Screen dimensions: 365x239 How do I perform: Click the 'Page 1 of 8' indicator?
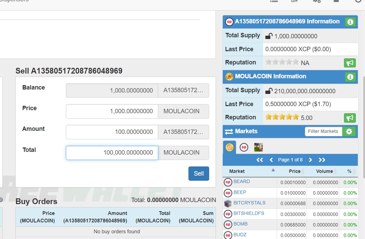click(x=290, y=160)
